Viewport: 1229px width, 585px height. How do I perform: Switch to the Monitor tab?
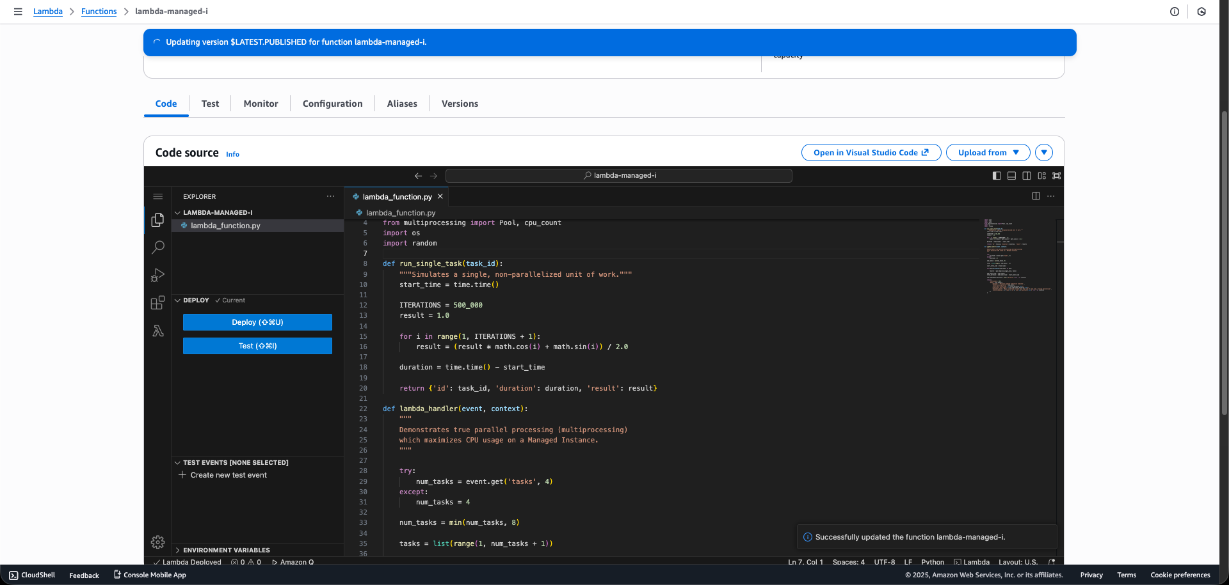pyautogui.click(x=261, y=104)
